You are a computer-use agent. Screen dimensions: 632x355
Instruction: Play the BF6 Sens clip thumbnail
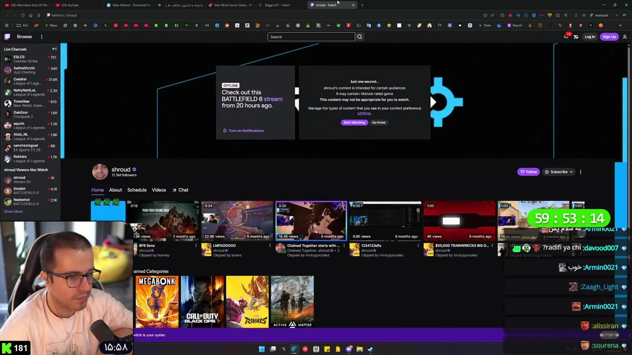163,220
